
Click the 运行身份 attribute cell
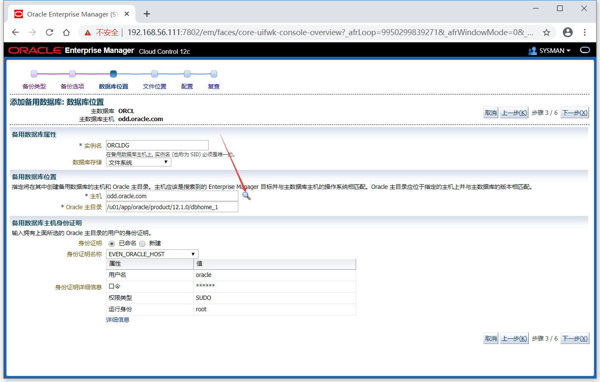pos(150,310)
